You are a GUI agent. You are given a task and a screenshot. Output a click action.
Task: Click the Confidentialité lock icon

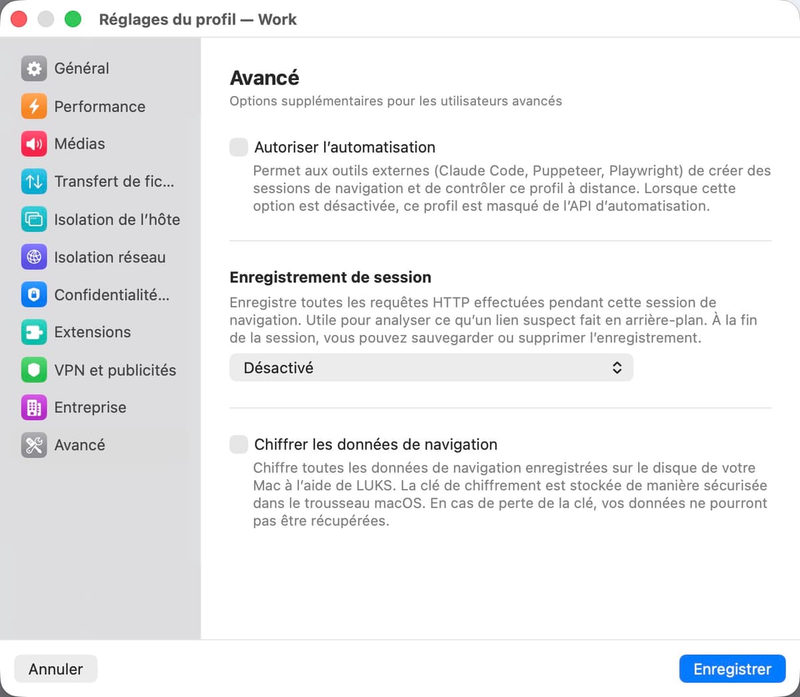(x=34, y=295)
